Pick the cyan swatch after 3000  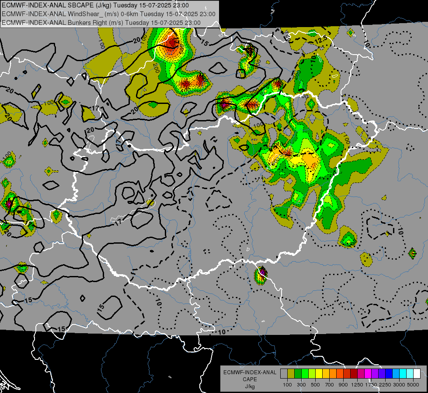[403, 374]
